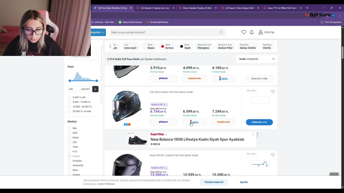Open LS2 Storm Racer Full Face product title
The height and width of the screenshot is (193, 344).
(171, 92)
